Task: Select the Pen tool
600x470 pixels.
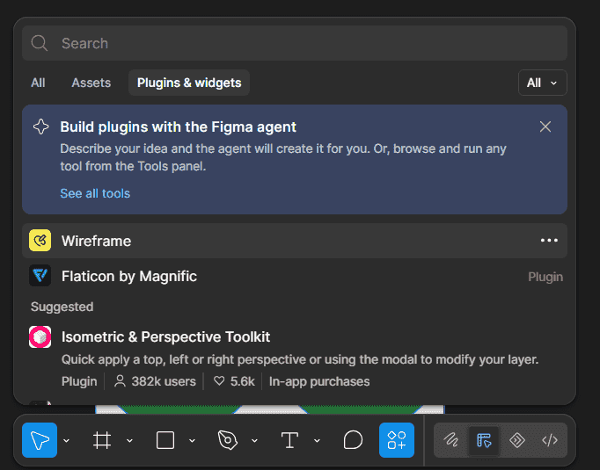Action: click(x=228, y=440)
